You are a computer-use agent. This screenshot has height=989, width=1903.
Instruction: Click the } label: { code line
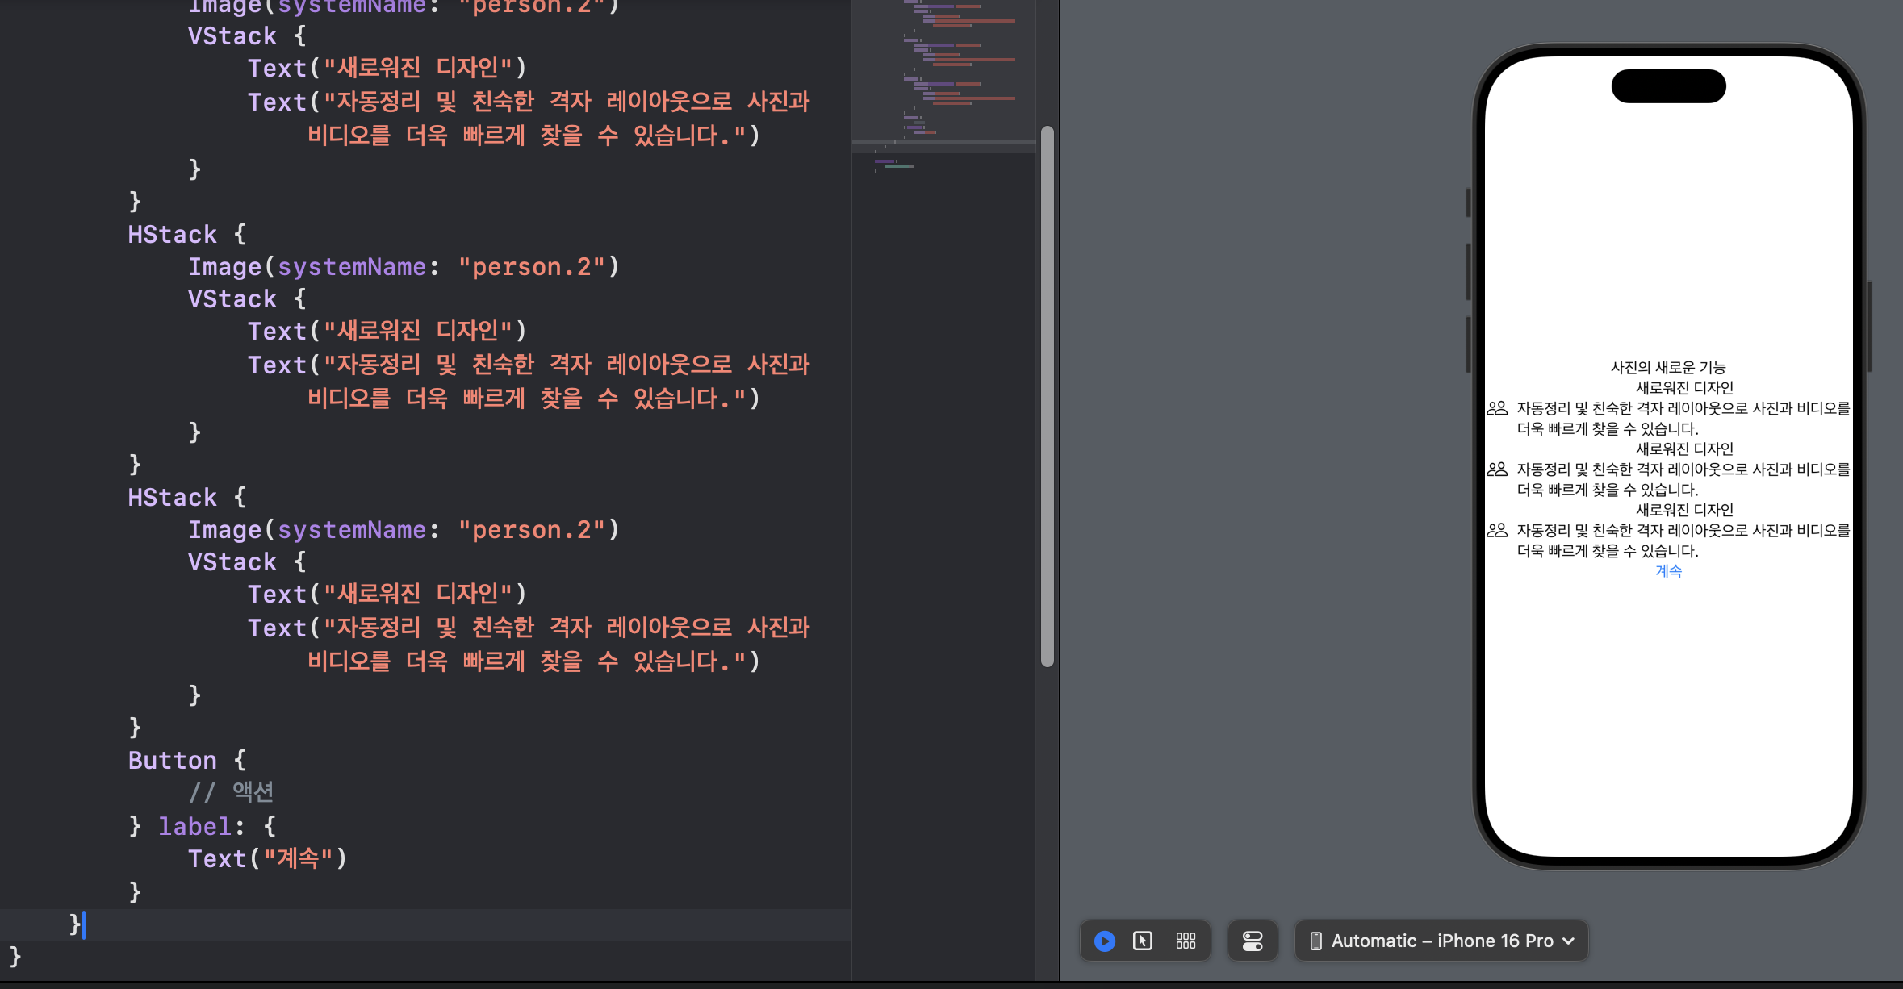[202, 826]
